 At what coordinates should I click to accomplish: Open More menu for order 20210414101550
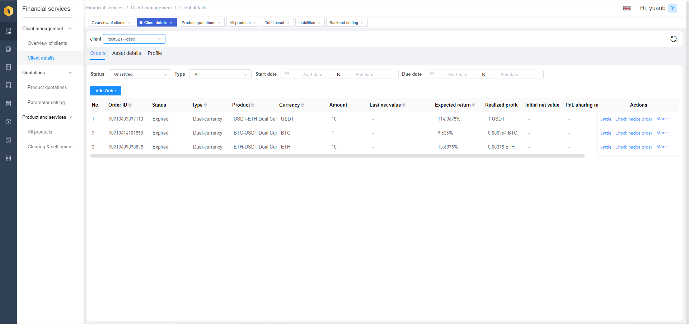coord(664,133)
